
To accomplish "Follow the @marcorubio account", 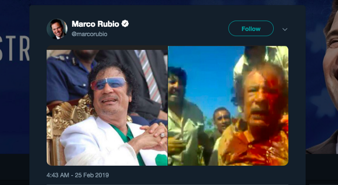I will (x=251, y=29).
